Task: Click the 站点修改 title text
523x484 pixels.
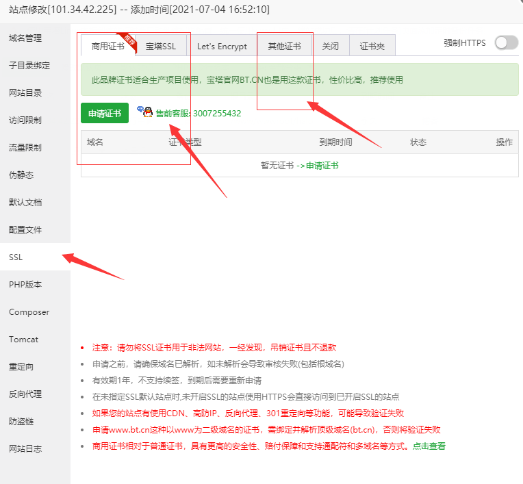Action: tap(139, 10)
